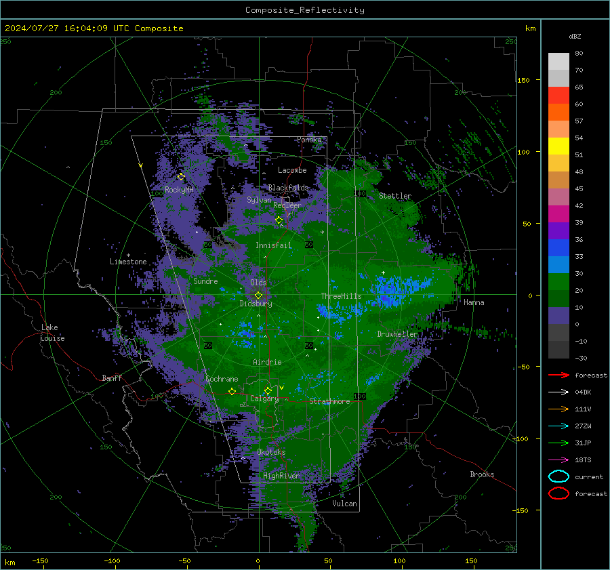Click the Ponoka city label
Image resolution: width=610 pixels, height=570 pixels.
coord(309,140)
